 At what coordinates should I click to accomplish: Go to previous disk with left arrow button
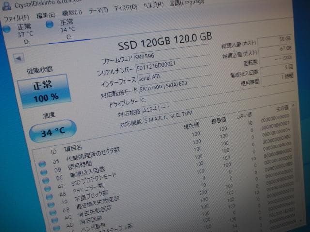(18, 58)
